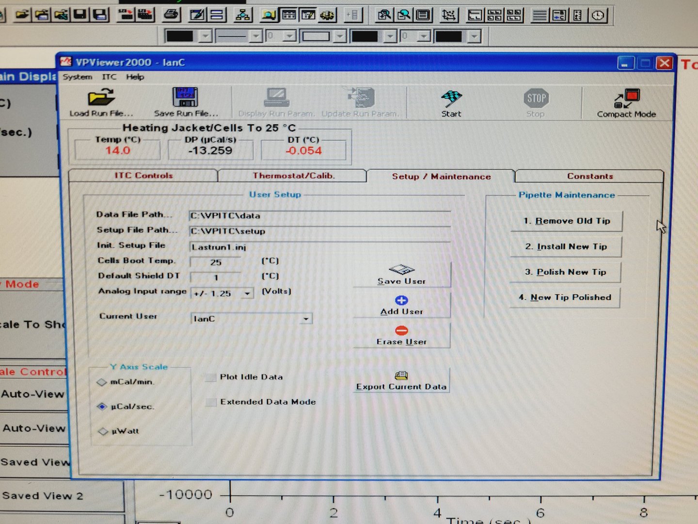Open the first black color dropdown in format bar
The image size is (698, 524).
coord(206,36)
